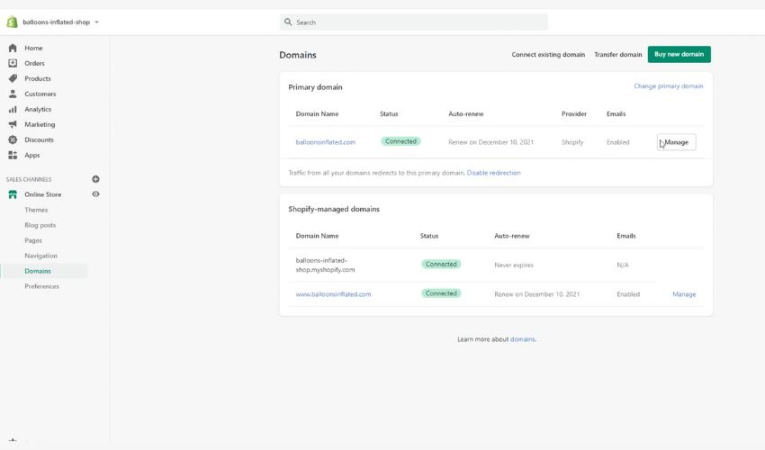Add a sales channel with plus icon
This screenshot has height=450, width=765.
pyautogui.click(x=95, y=179)
